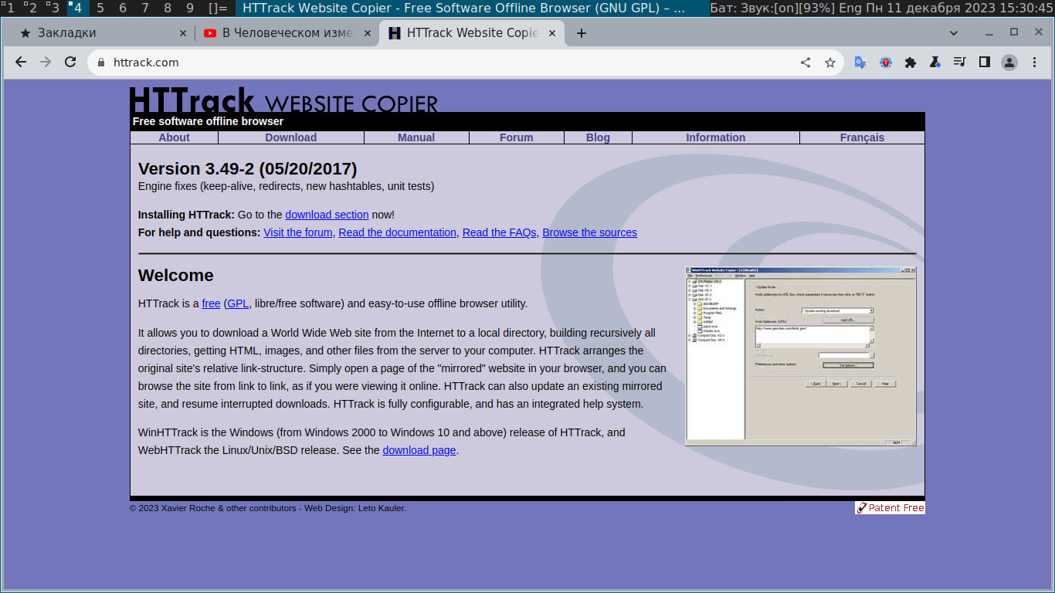Screen dimensions: 1055x593
Task: Toggle the browser side panel icon
Action: tap(985, 63)
